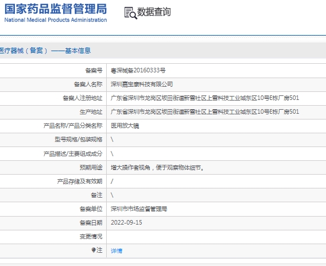
Task: Click the 备案单位 label
Action: [x=91, y=209]
